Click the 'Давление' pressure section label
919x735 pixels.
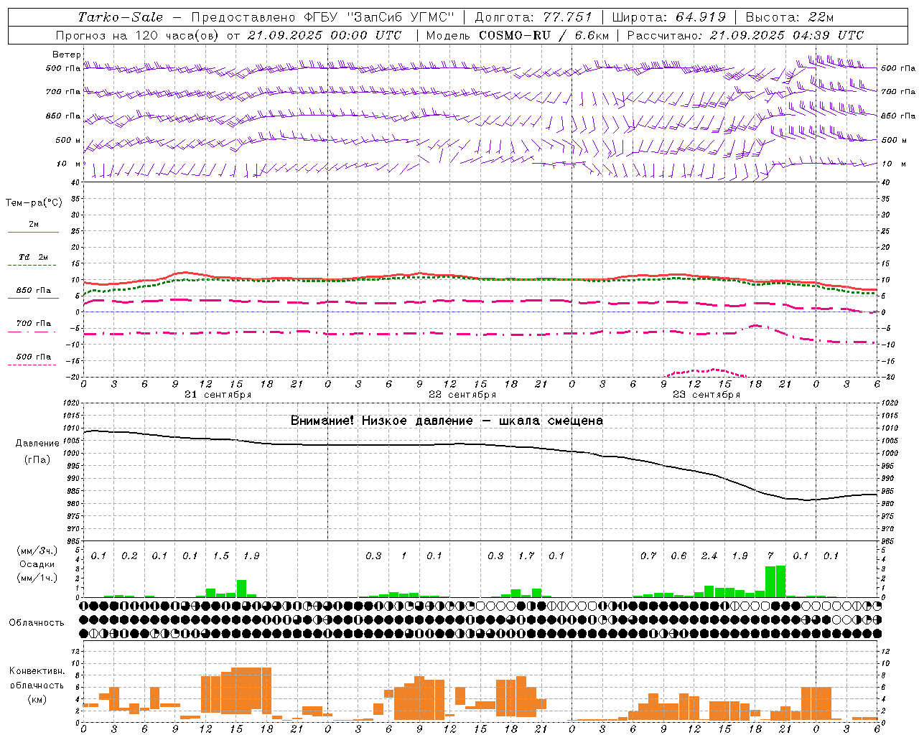pyautogui.click(x=37, y=444)
